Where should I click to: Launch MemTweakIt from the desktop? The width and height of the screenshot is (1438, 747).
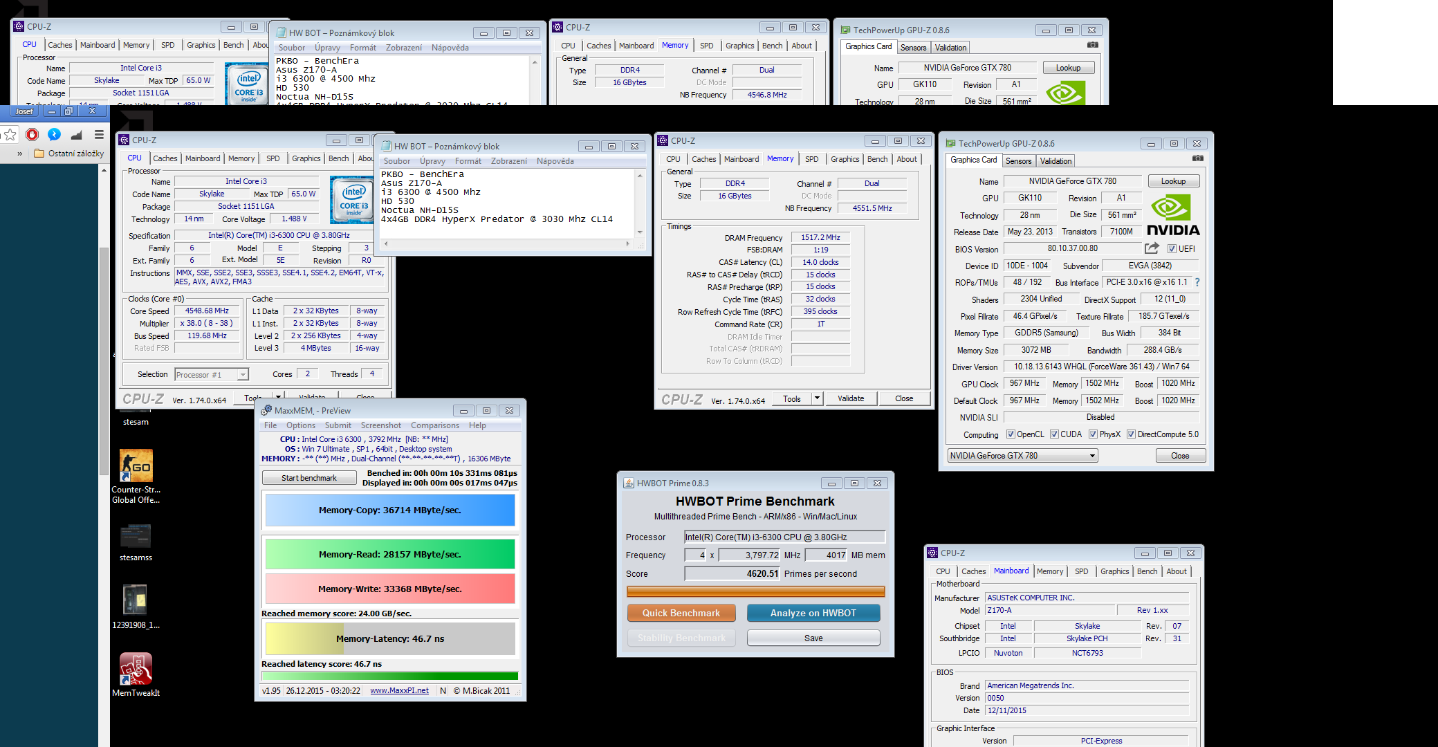(x=136, y=674)
